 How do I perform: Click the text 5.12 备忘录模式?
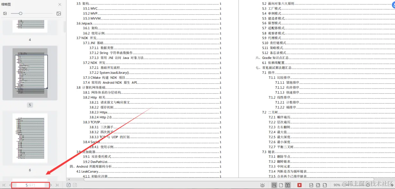point(274,53)
